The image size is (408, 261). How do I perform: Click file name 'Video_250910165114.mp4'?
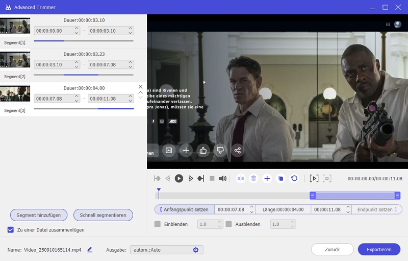(x=53, y=250)
